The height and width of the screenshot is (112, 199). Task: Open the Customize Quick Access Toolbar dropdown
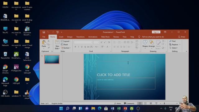pyautogui.click(x=62, y=32)
